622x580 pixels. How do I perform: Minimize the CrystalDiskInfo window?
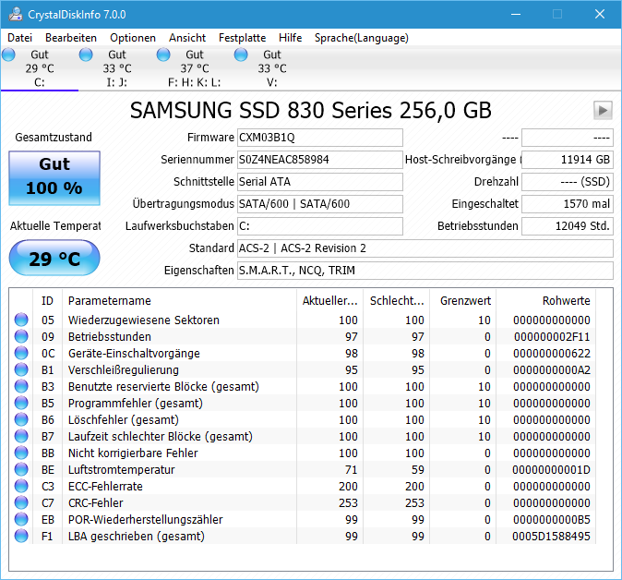(x=516, y=14)
